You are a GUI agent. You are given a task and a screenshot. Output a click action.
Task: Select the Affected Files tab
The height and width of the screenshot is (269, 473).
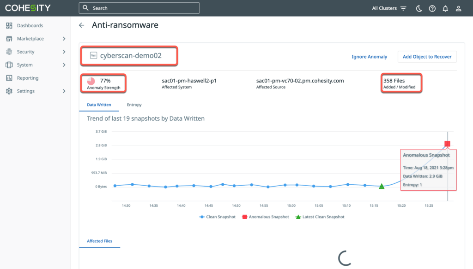click(x=99, y=241)
